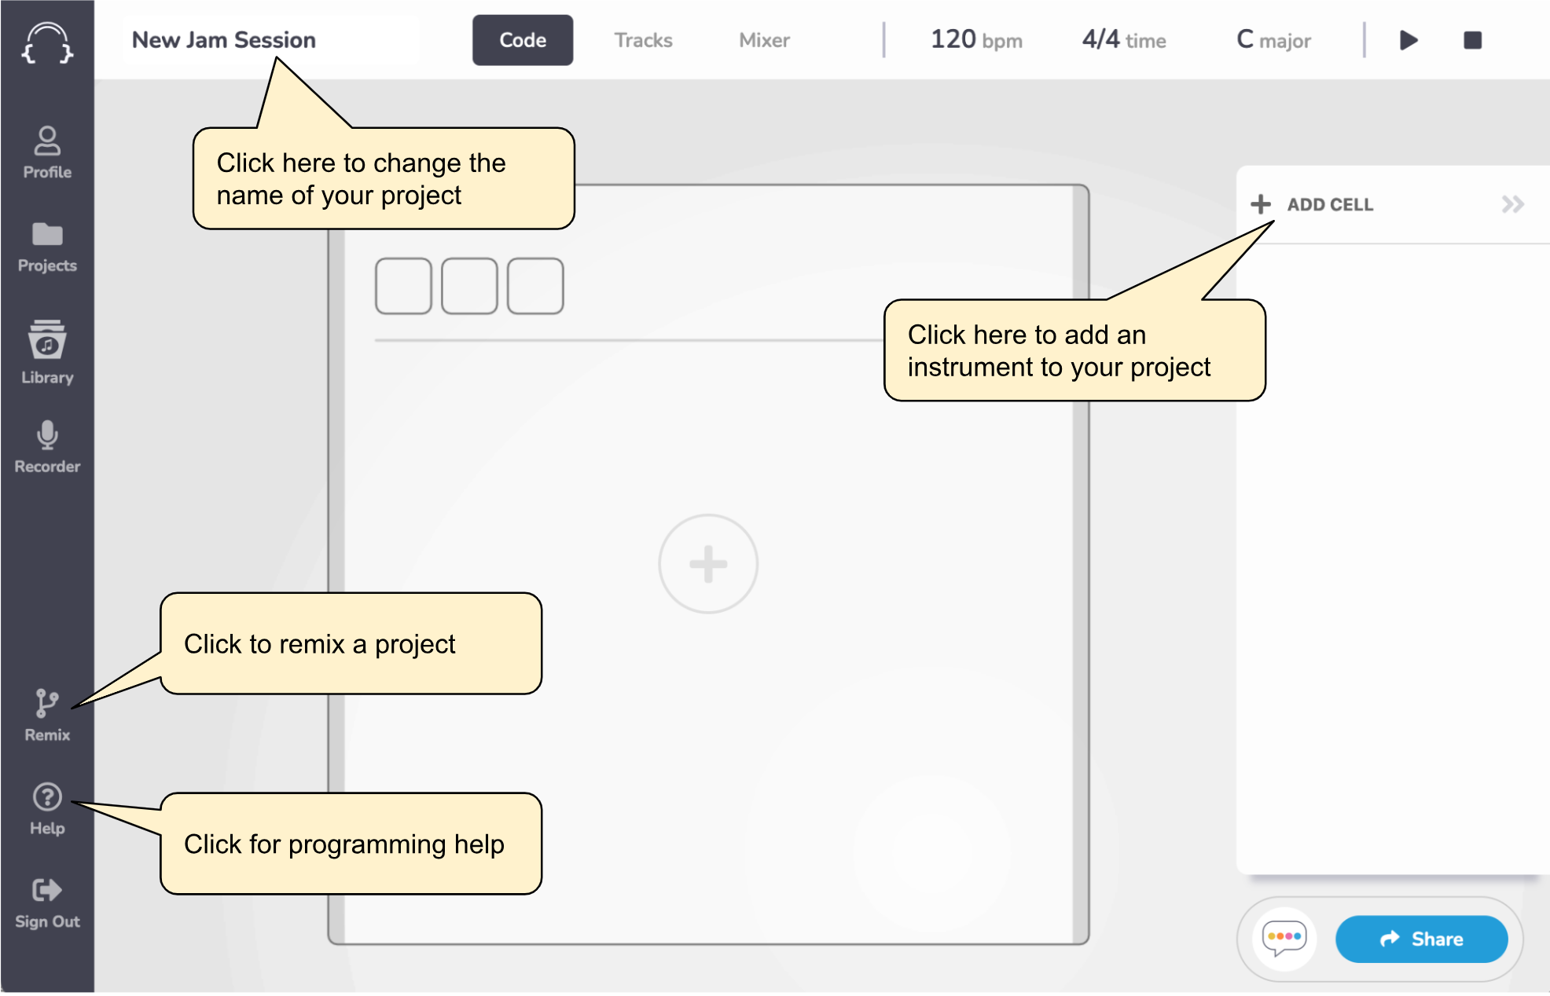Click the circular plus in the code area
The image size is (1550, 996).
(x=708, y=564)
